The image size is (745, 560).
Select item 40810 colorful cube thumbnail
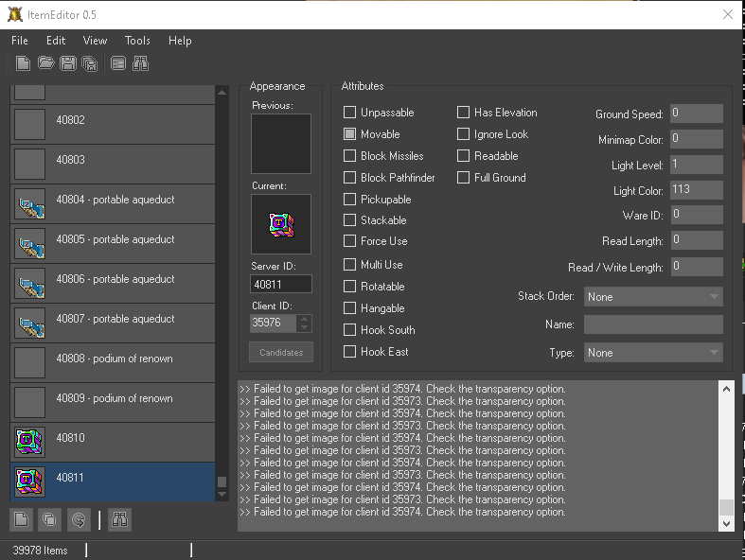[30, 442]
